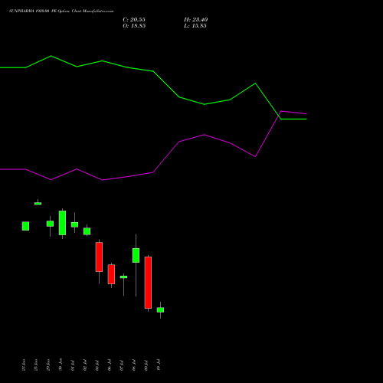The height and width of the screenshot is (383, 383).
Task: Select the low value 'L: 15.85'
Action: [x=195, y=26]
